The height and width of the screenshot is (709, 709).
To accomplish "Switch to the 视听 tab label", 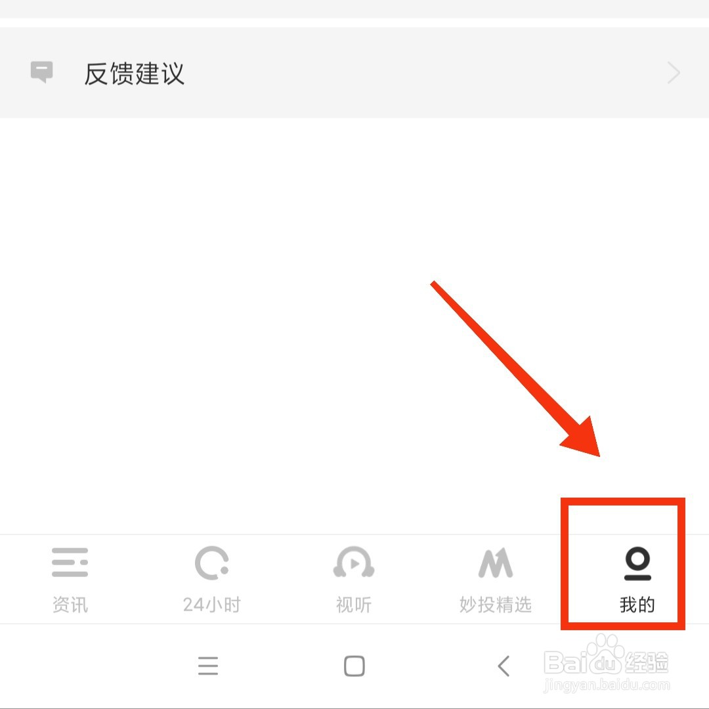I will click(x=354, y=605).
